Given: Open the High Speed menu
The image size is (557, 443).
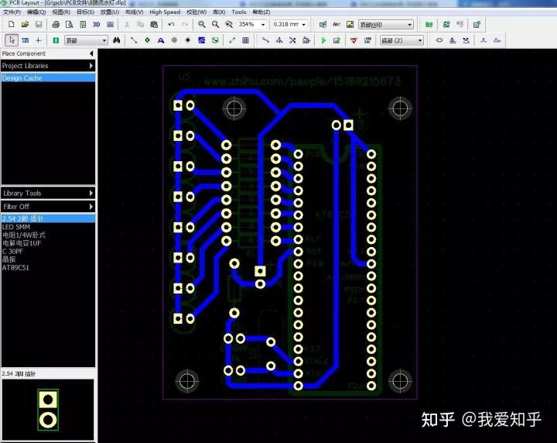Looking at the screenshot, I should (165, 12).
